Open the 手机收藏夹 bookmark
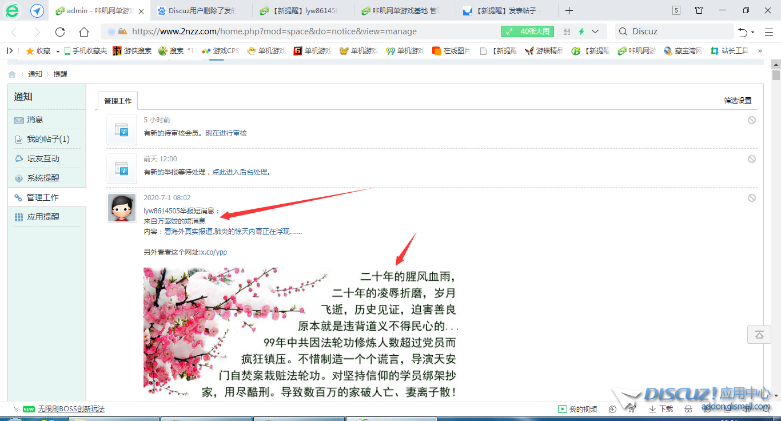The width and height of the screenshot is (781, 421). (x=86, y=51)
